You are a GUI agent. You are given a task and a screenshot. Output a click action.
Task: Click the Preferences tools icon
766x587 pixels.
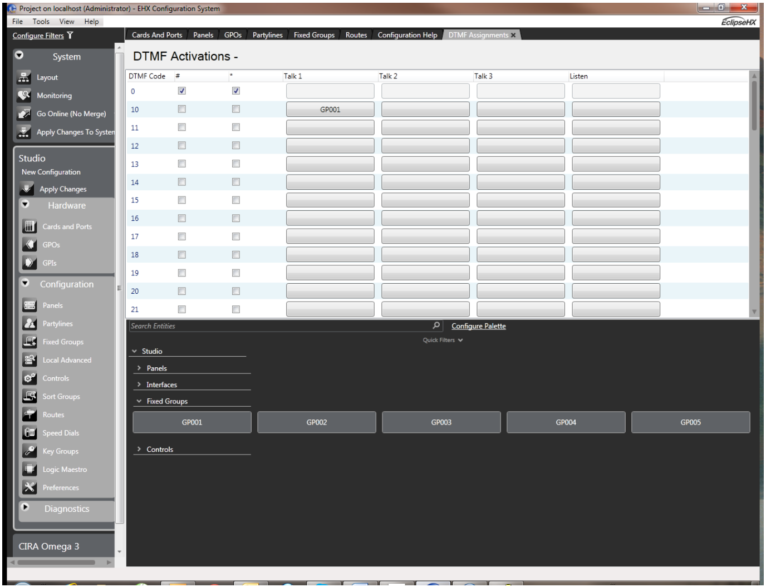(30, 488)
